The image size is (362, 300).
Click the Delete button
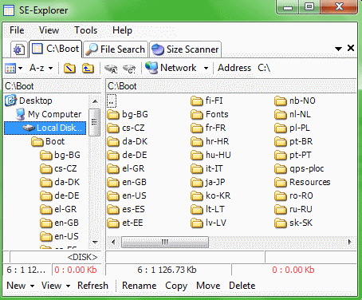point(242,286)
